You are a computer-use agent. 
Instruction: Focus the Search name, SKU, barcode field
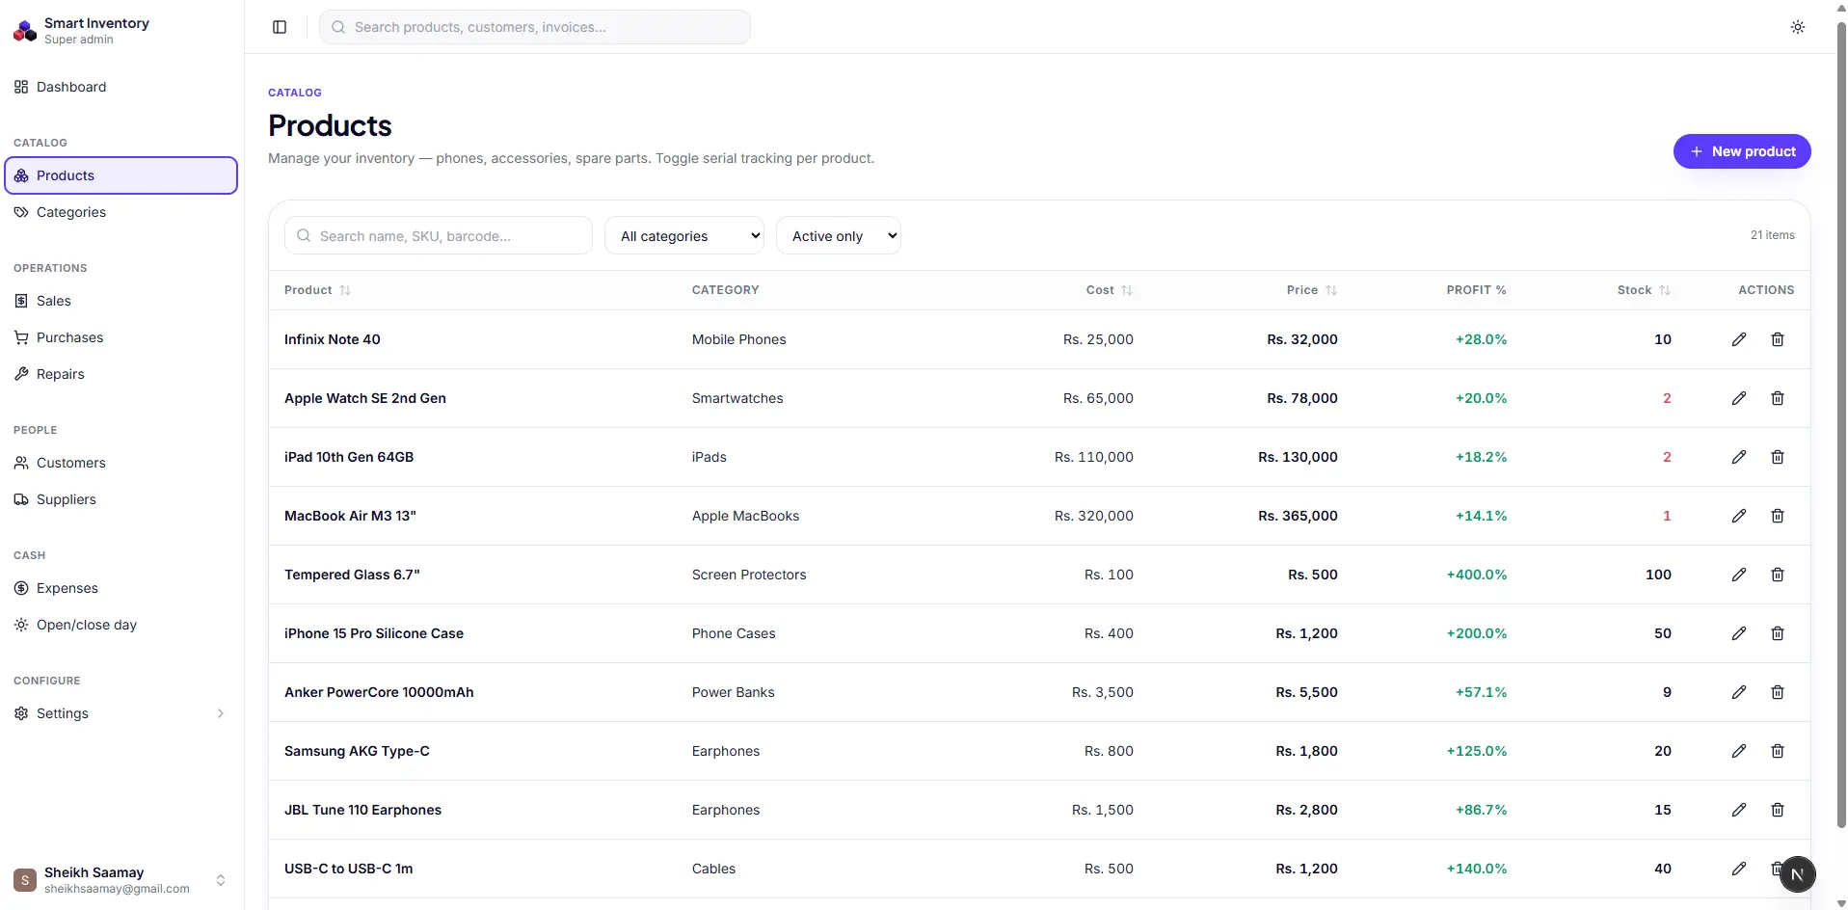pos(439,235)
